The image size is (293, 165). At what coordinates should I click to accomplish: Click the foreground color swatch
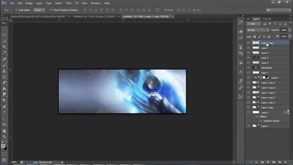[3, 146]
